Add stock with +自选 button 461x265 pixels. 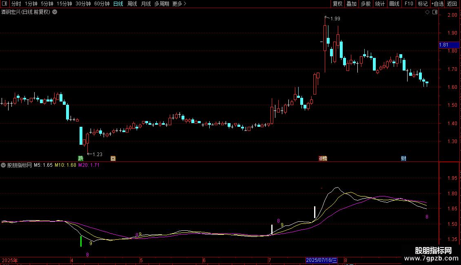(437, 4)
